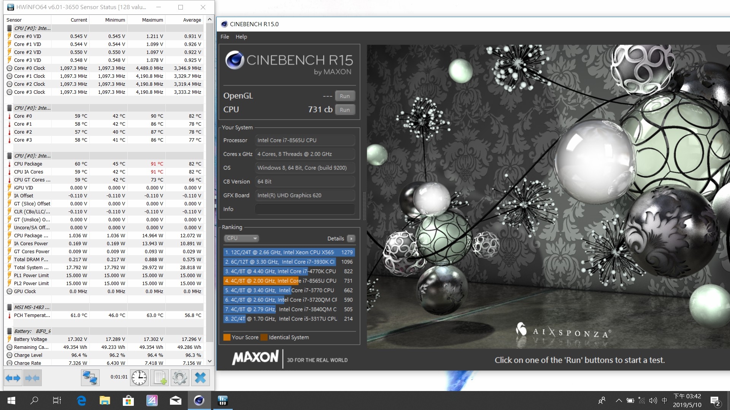730x410 pixels.
Task: Open the Action Center notifications icon
Action: [715, 401]
